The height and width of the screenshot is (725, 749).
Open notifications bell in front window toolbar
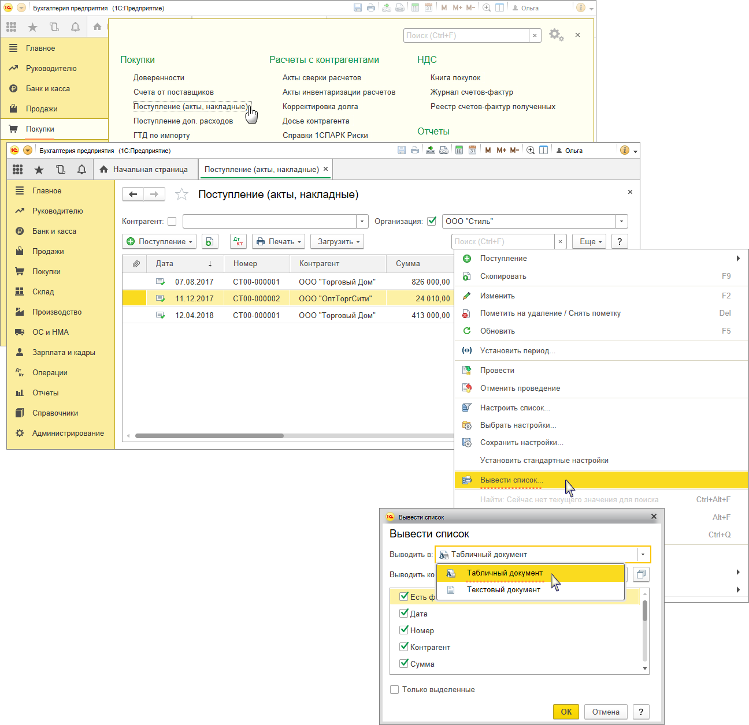point(82,169)
